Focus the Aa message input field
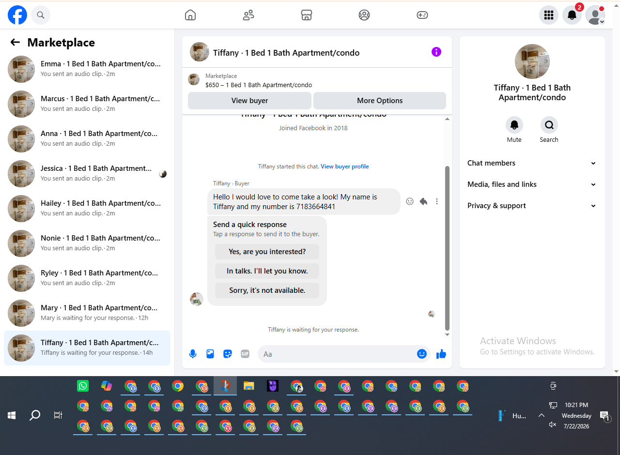This screenshot has width=620, height=455. [x=337, y=354]
